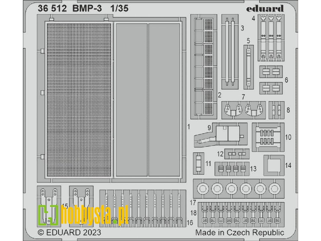Click part number label "16"

190,223
